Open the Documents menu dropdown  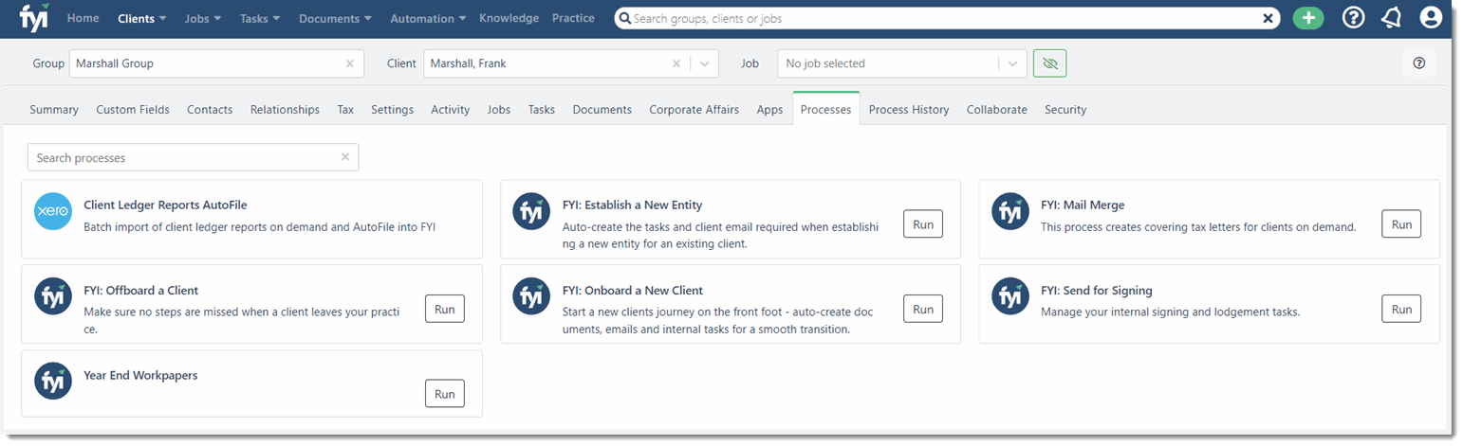tap(335, 18)
